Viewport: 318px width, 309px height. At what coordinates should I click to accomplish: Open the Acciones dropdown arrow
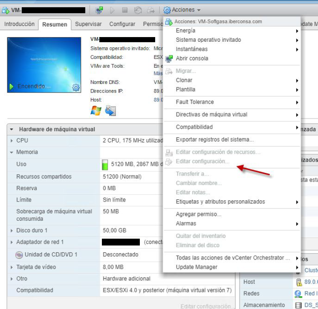(199, 10)
